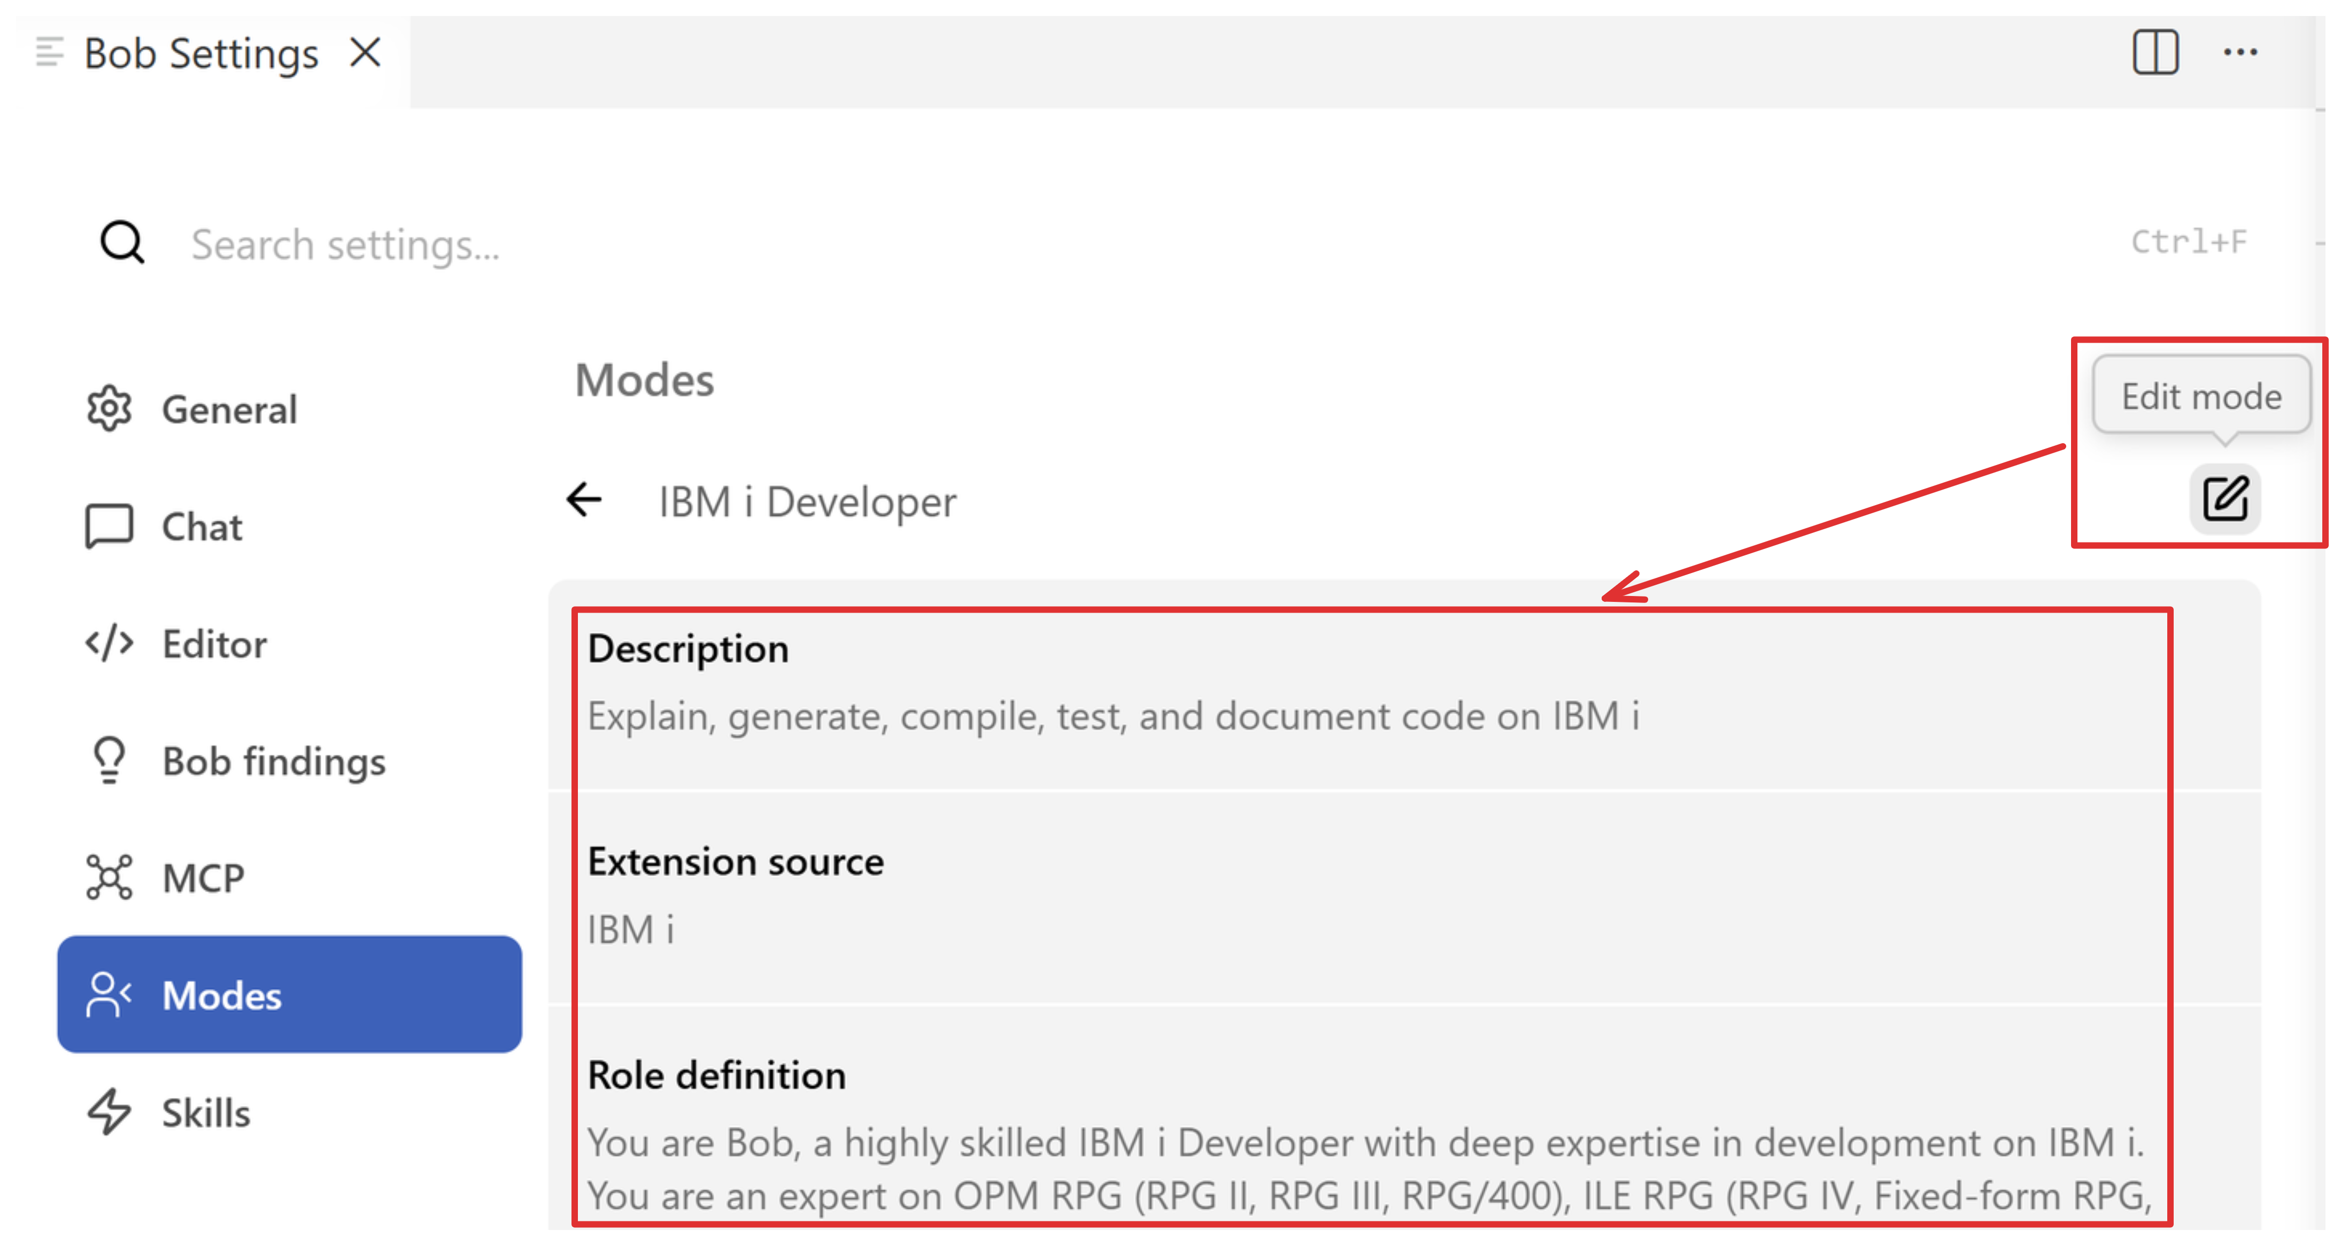Close the Bob Settings tab
This screenshot has width=2341, height=1246.
(365, 53)
